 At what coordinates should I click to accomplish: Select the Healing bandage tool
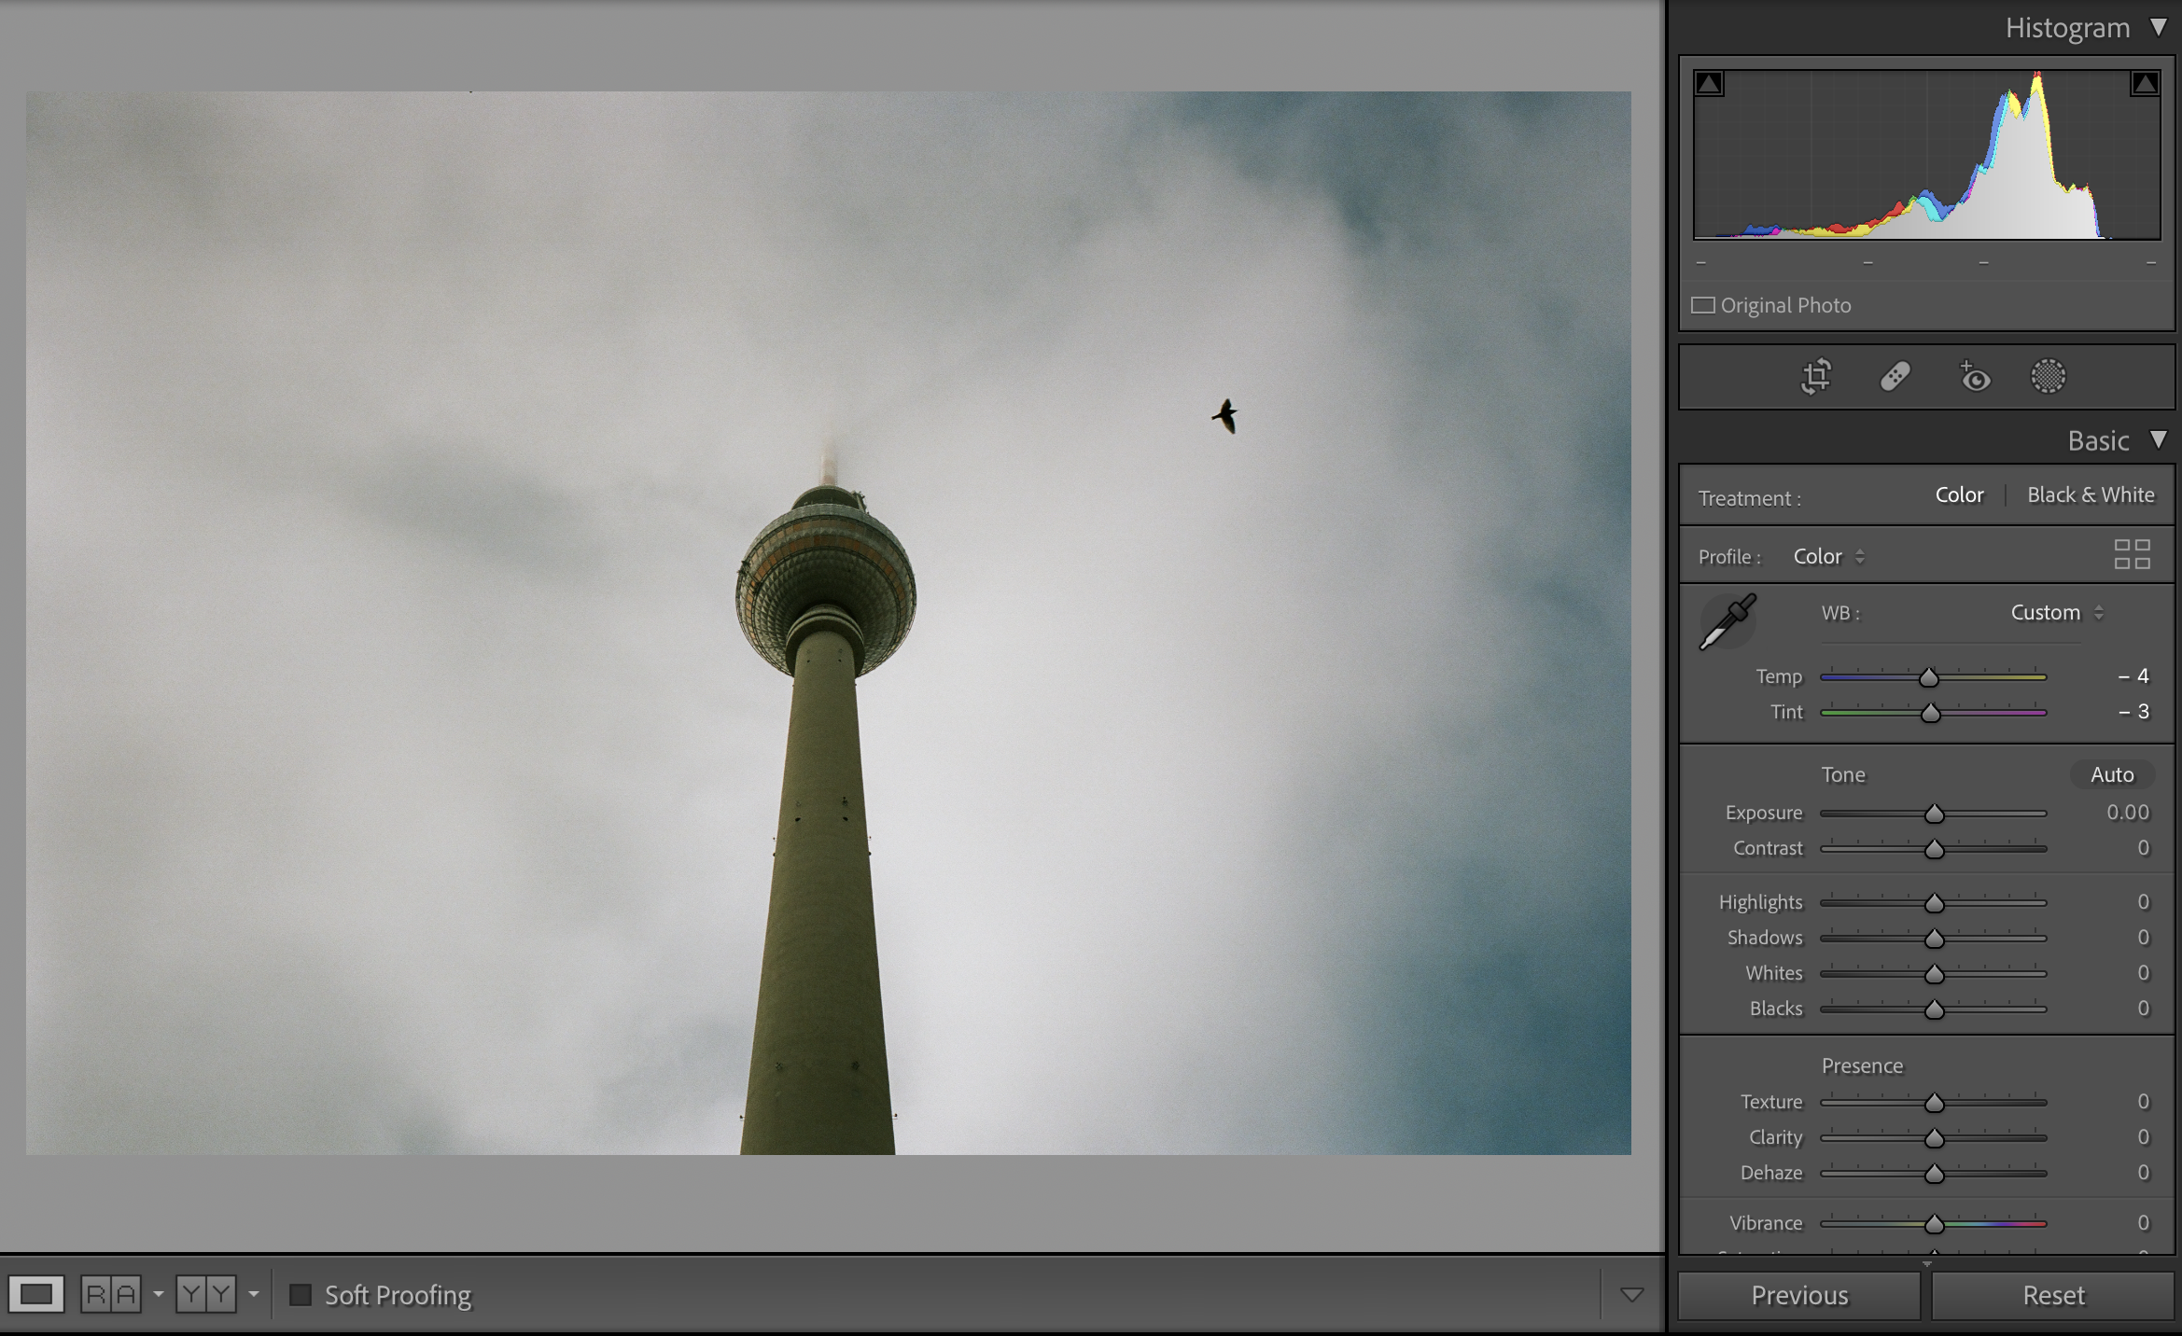(1895, 377)
